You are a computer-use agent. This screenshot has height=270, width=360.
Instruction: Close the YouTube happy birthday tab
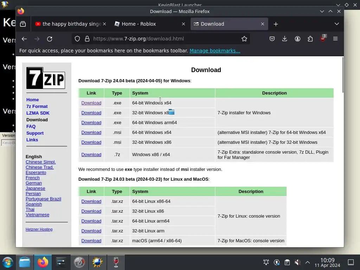click(x=104, y=24)
